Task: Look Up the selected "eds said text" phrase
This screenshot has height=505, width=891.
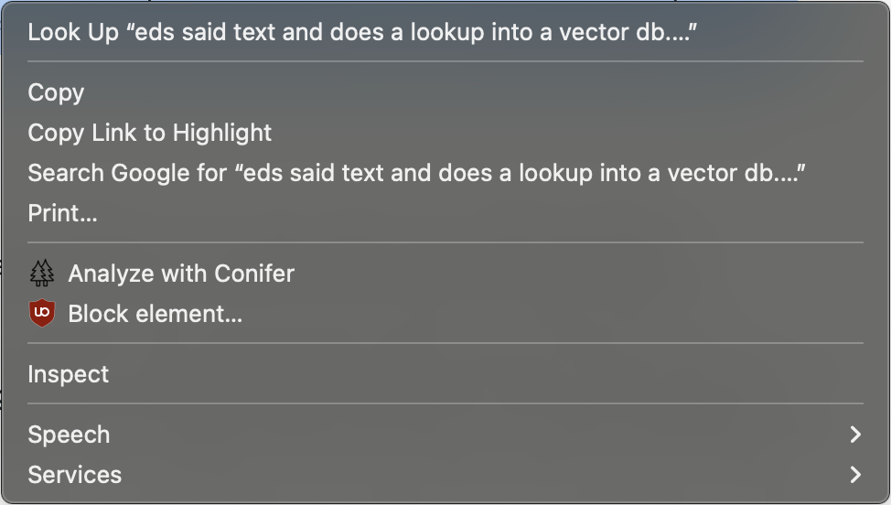Action: [x=445, y=32]
